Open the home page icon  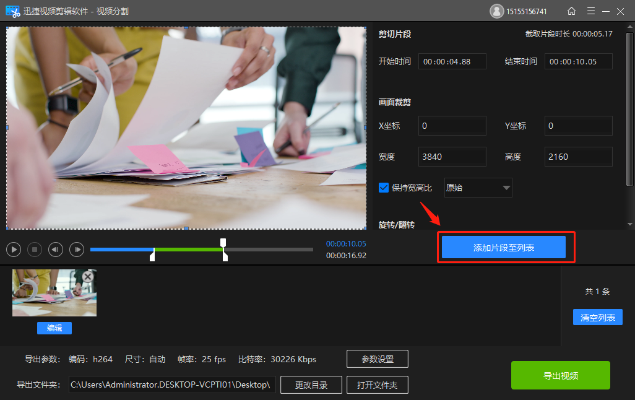tap(571, 11)
